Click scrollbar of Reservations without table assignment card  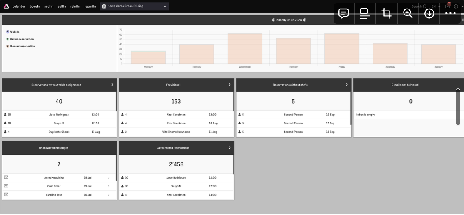(x=116, y=101)
